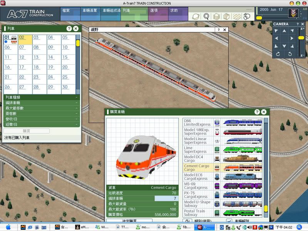Screen dimensions: 308x231
Task: Toggle the 車輛 checkbox at dialog bottom
Action: point(229,221)
